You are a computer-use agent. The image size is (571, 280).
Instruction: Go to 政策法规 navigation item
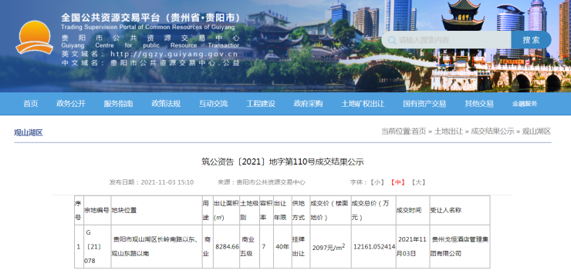click(x=166, y=104)
